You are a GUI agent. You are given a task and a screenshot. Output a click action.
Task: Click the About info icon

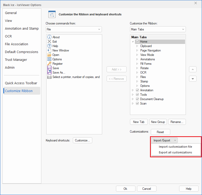[49, 37]
